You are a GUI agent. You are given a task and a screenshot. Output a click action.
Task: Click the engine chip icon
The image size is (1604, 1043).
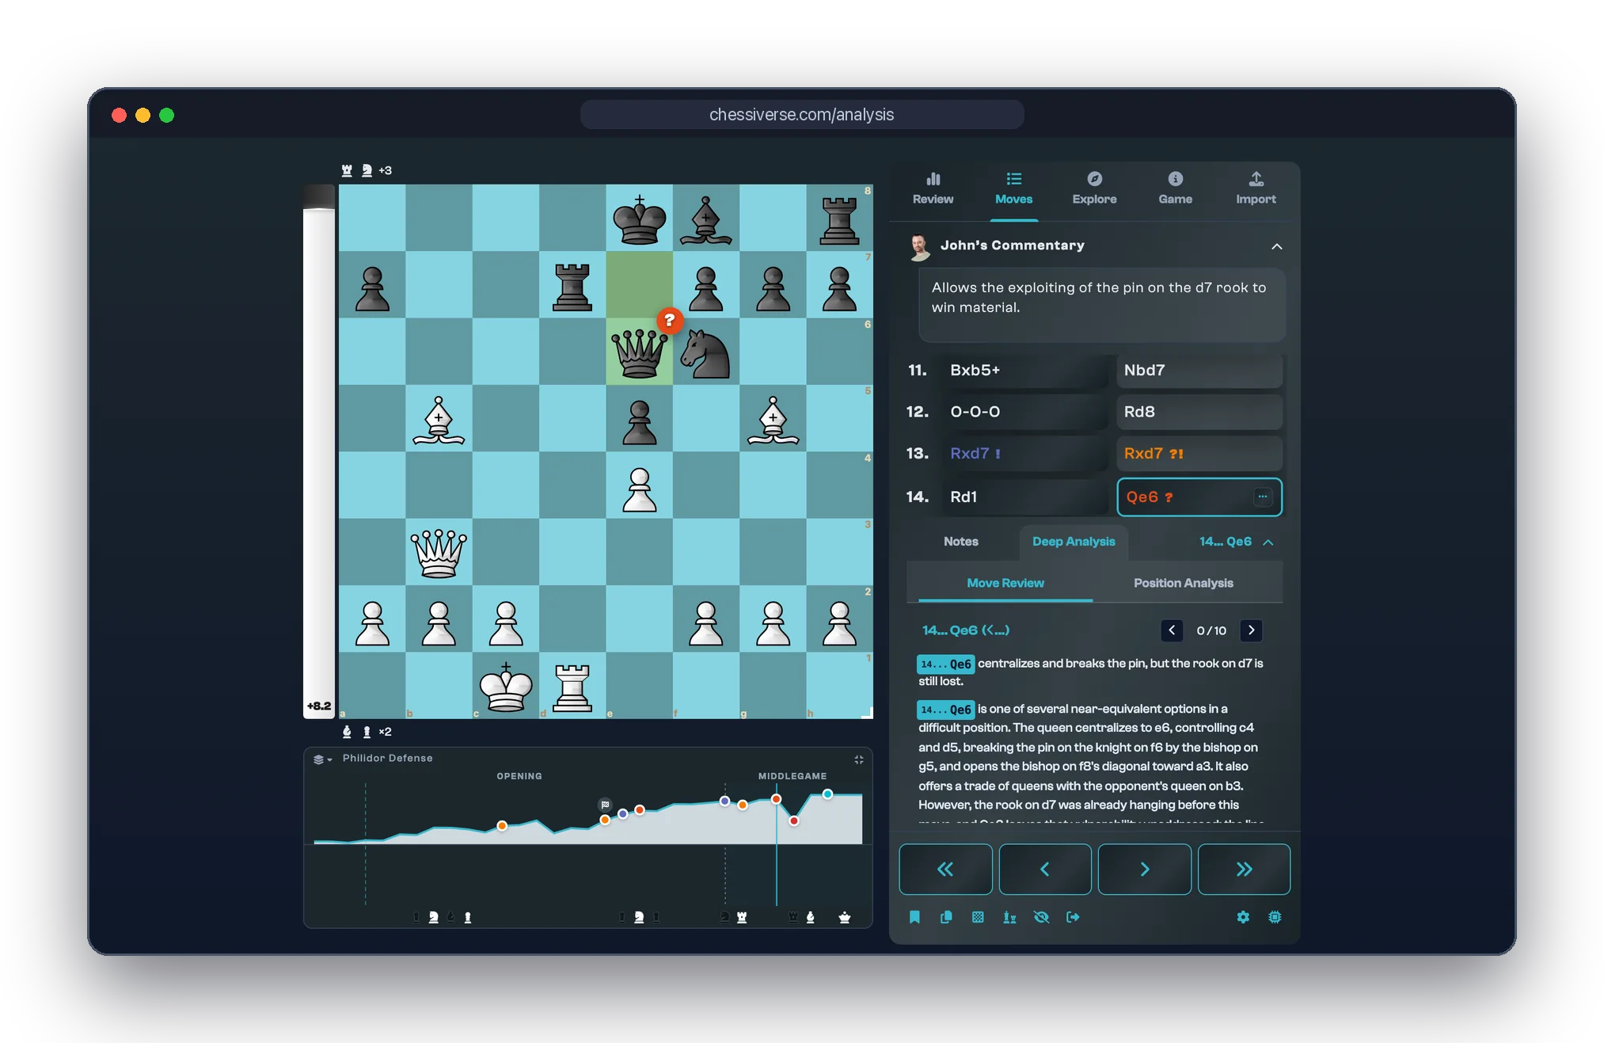click(x=1275, y=917)
